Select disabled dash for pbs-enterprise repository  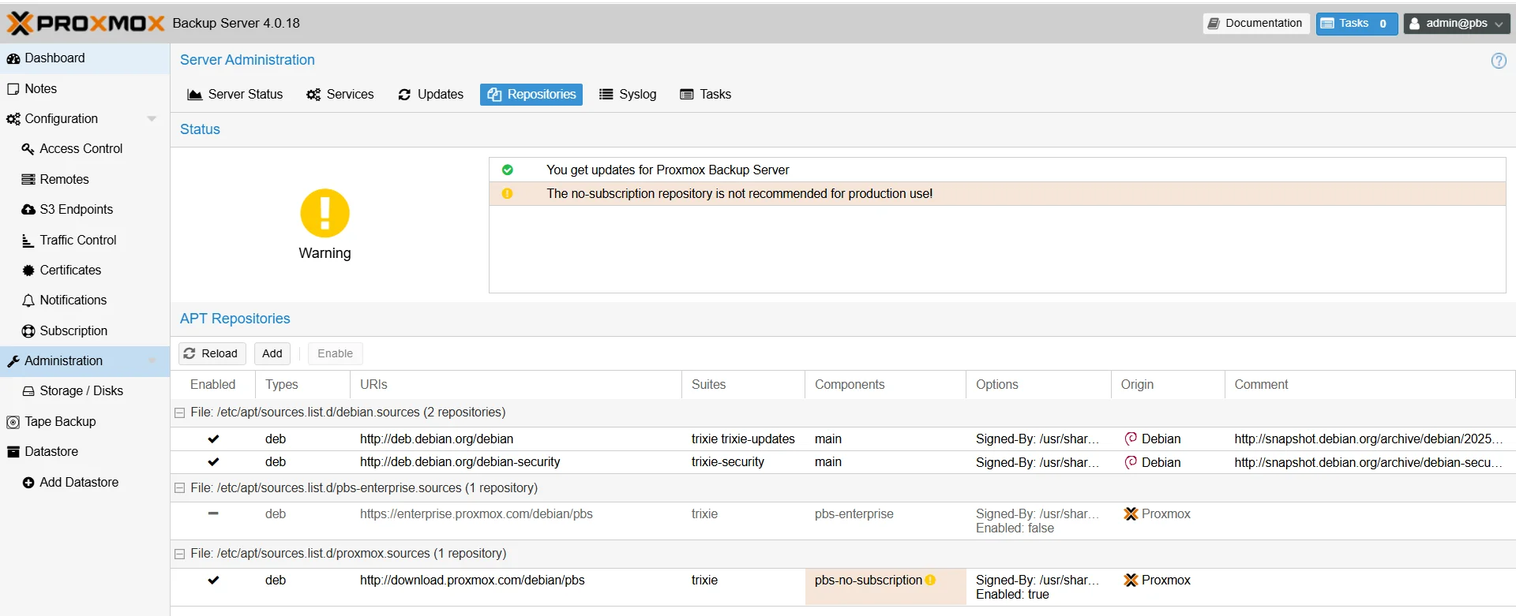(213, 513)
